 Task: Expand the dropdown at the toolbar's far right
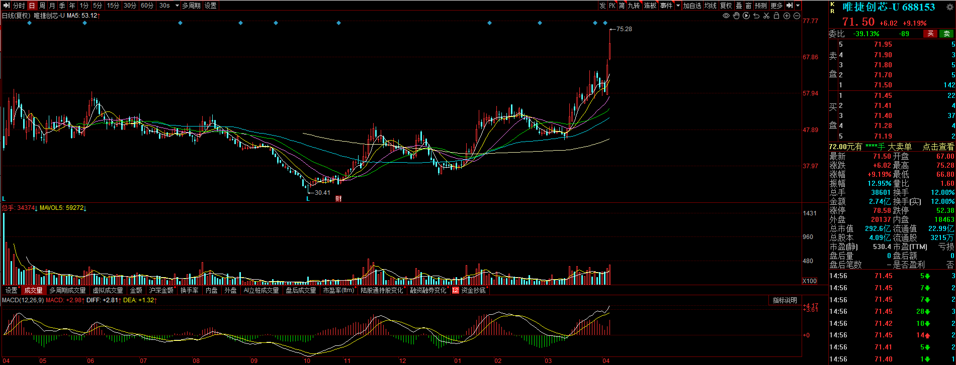pyautogui.click(x=798, y=6)
